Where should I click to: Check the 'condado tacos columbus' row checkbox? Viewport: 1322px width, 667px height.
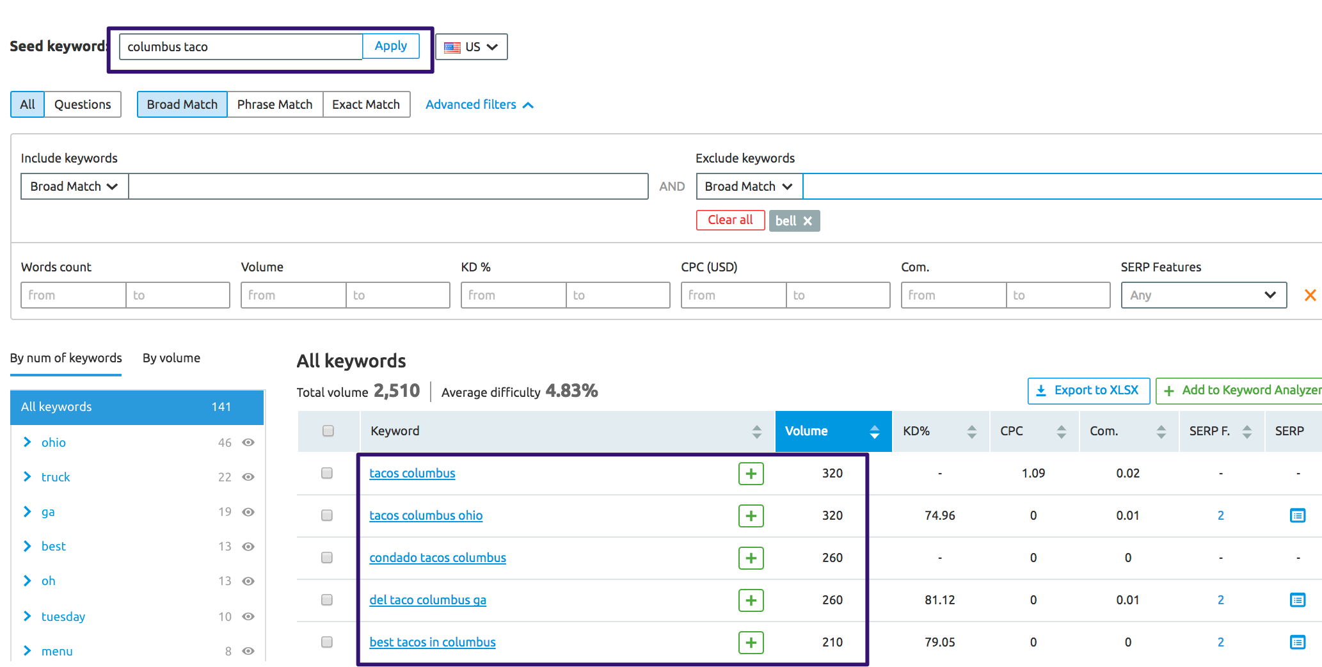click(x=327, y=558)
